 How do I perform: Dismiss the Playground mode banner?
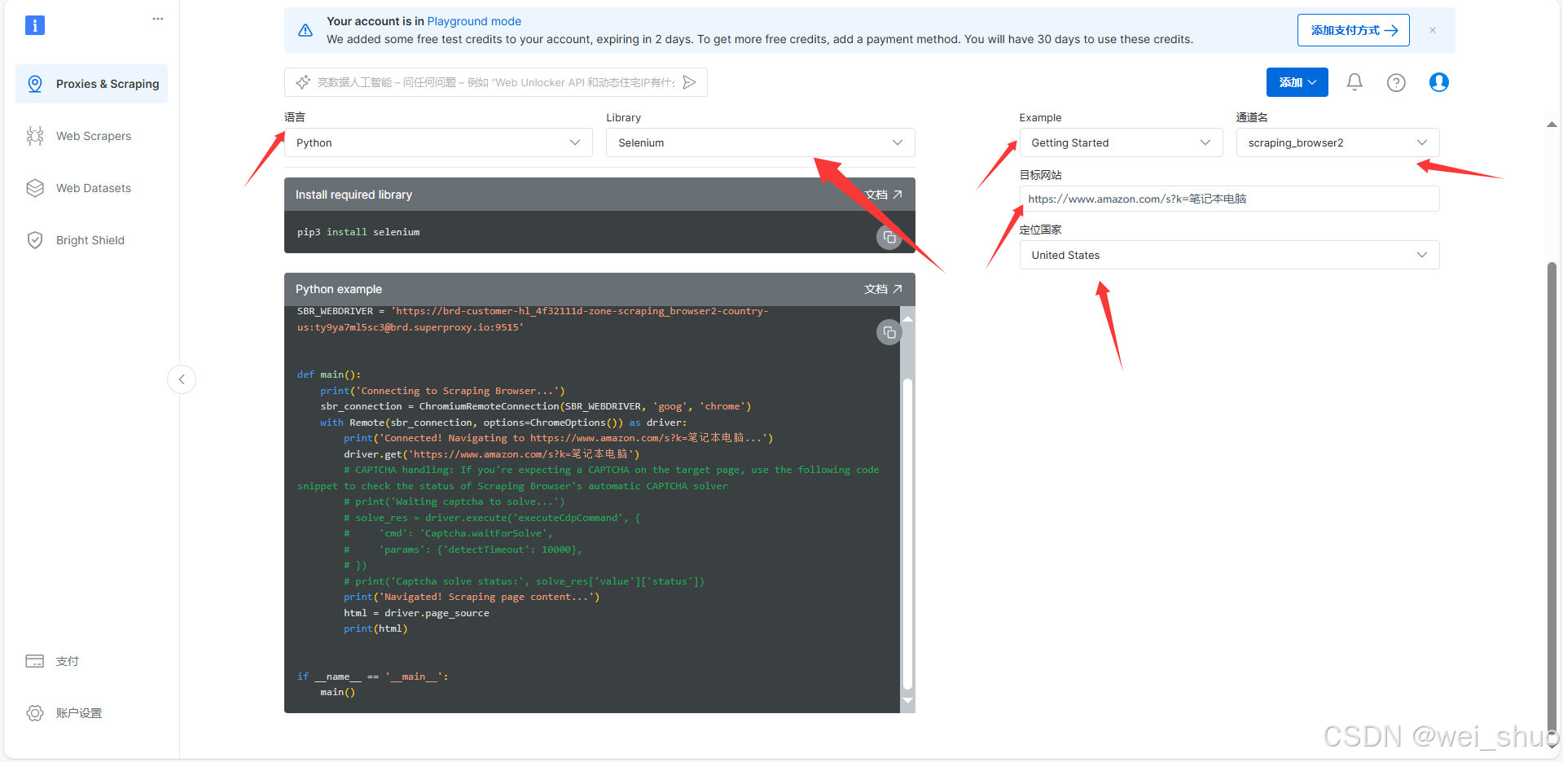1433,30
